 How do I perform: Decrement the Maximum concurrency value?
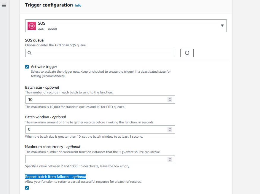(x=170, y=160)
